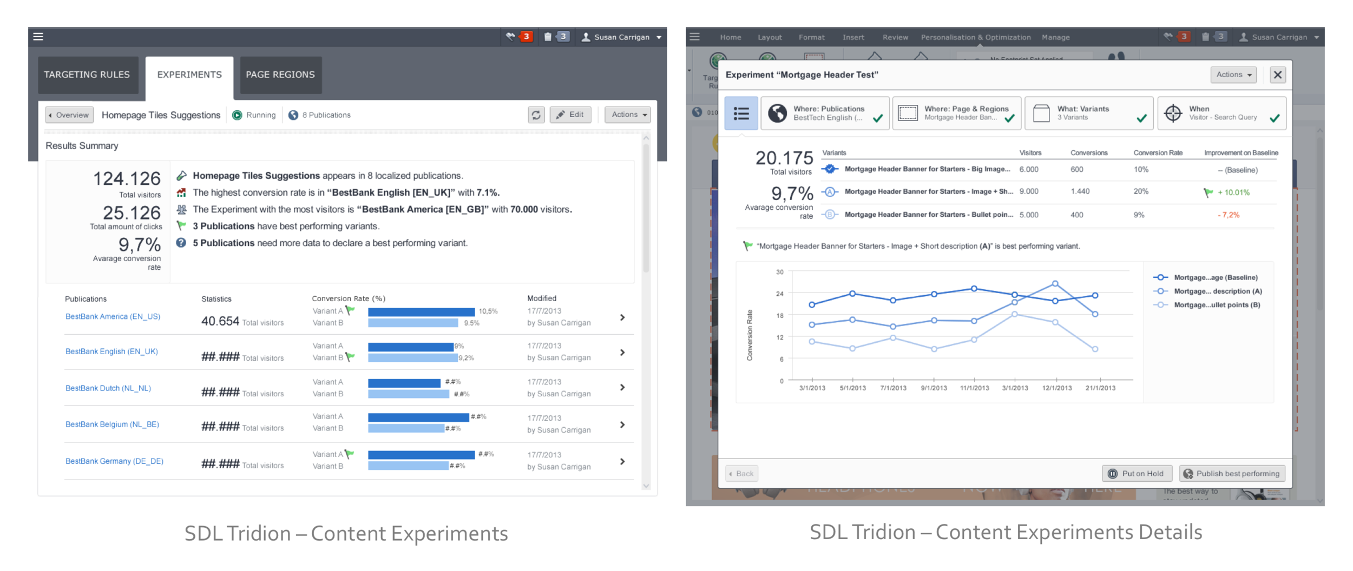The height and width of the screenshot is (571, 1353).
Task: Select the Experiments tab
Action: click(189, 76)
